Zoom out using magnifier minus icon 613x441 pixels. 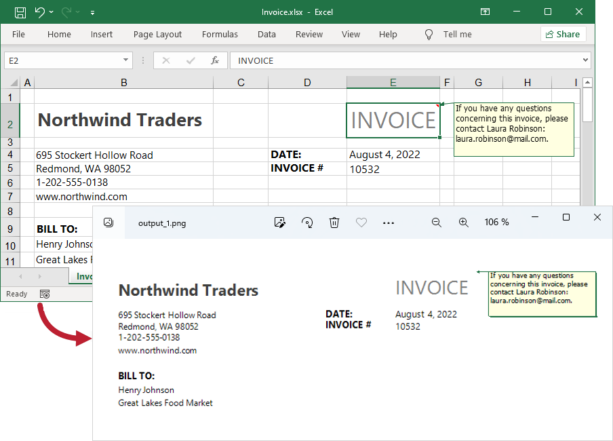[437, 223]
